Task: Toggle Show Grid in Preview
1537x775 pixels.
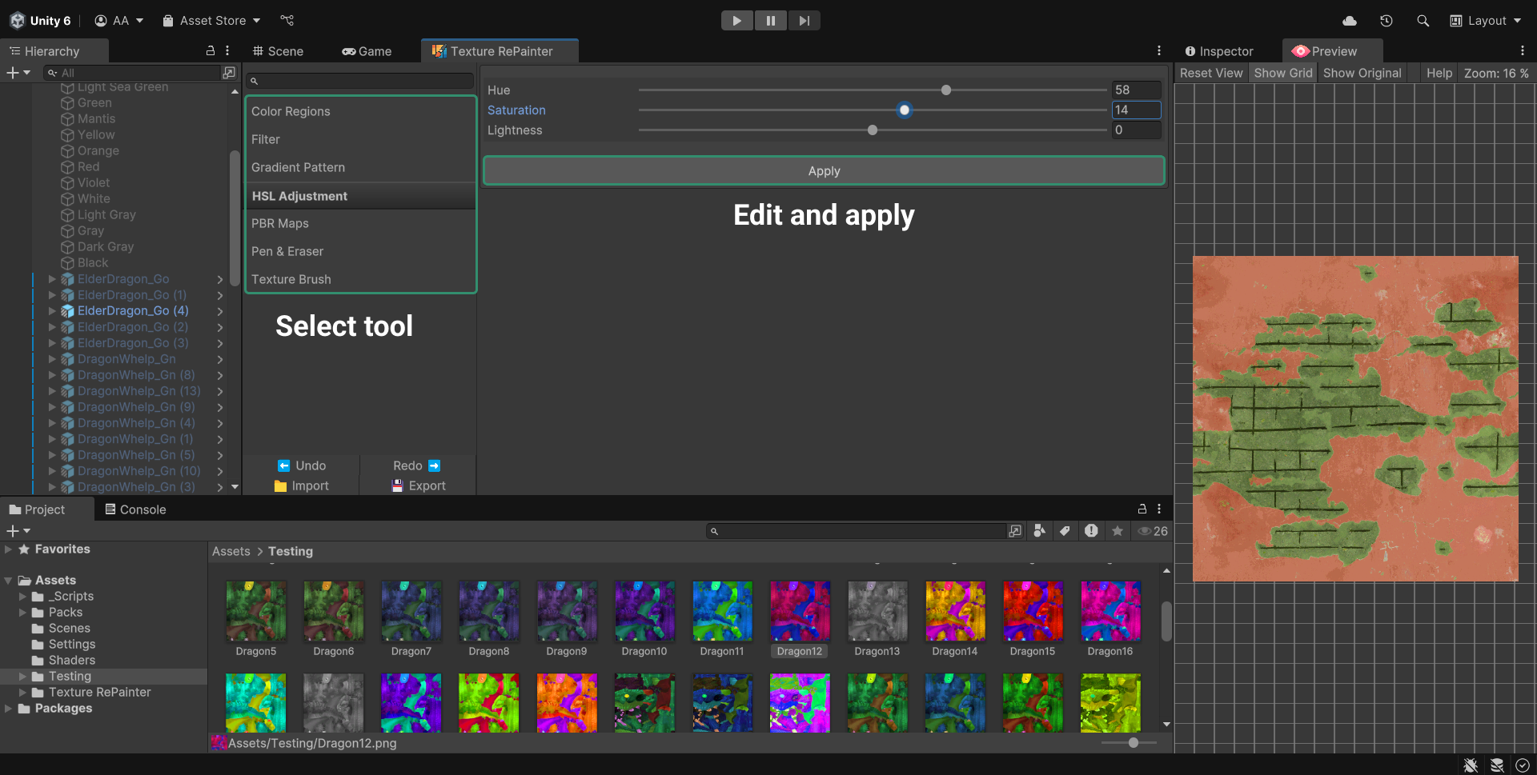Action: coord(1282,73)
